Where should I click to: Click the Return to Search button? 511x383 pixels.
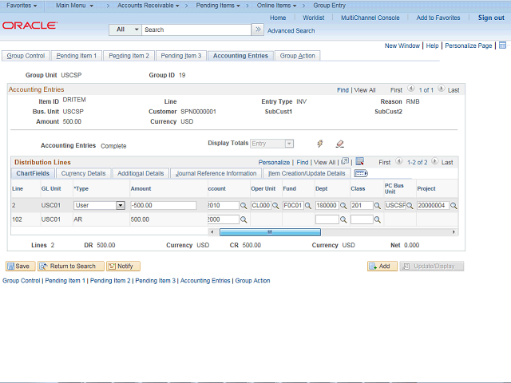coord(71,266)
